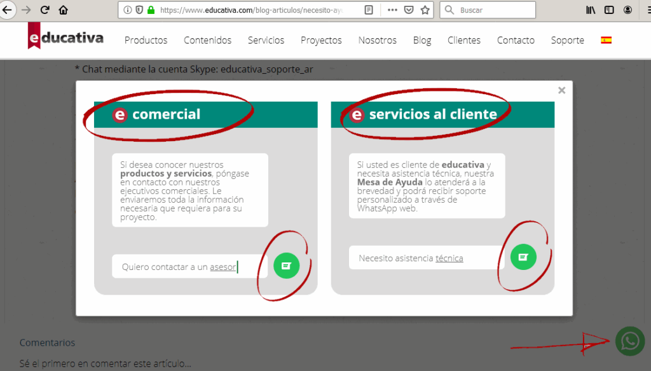
Task: Open the Firefox library icon
Action: pyautogui.click(x=591, y=10)
